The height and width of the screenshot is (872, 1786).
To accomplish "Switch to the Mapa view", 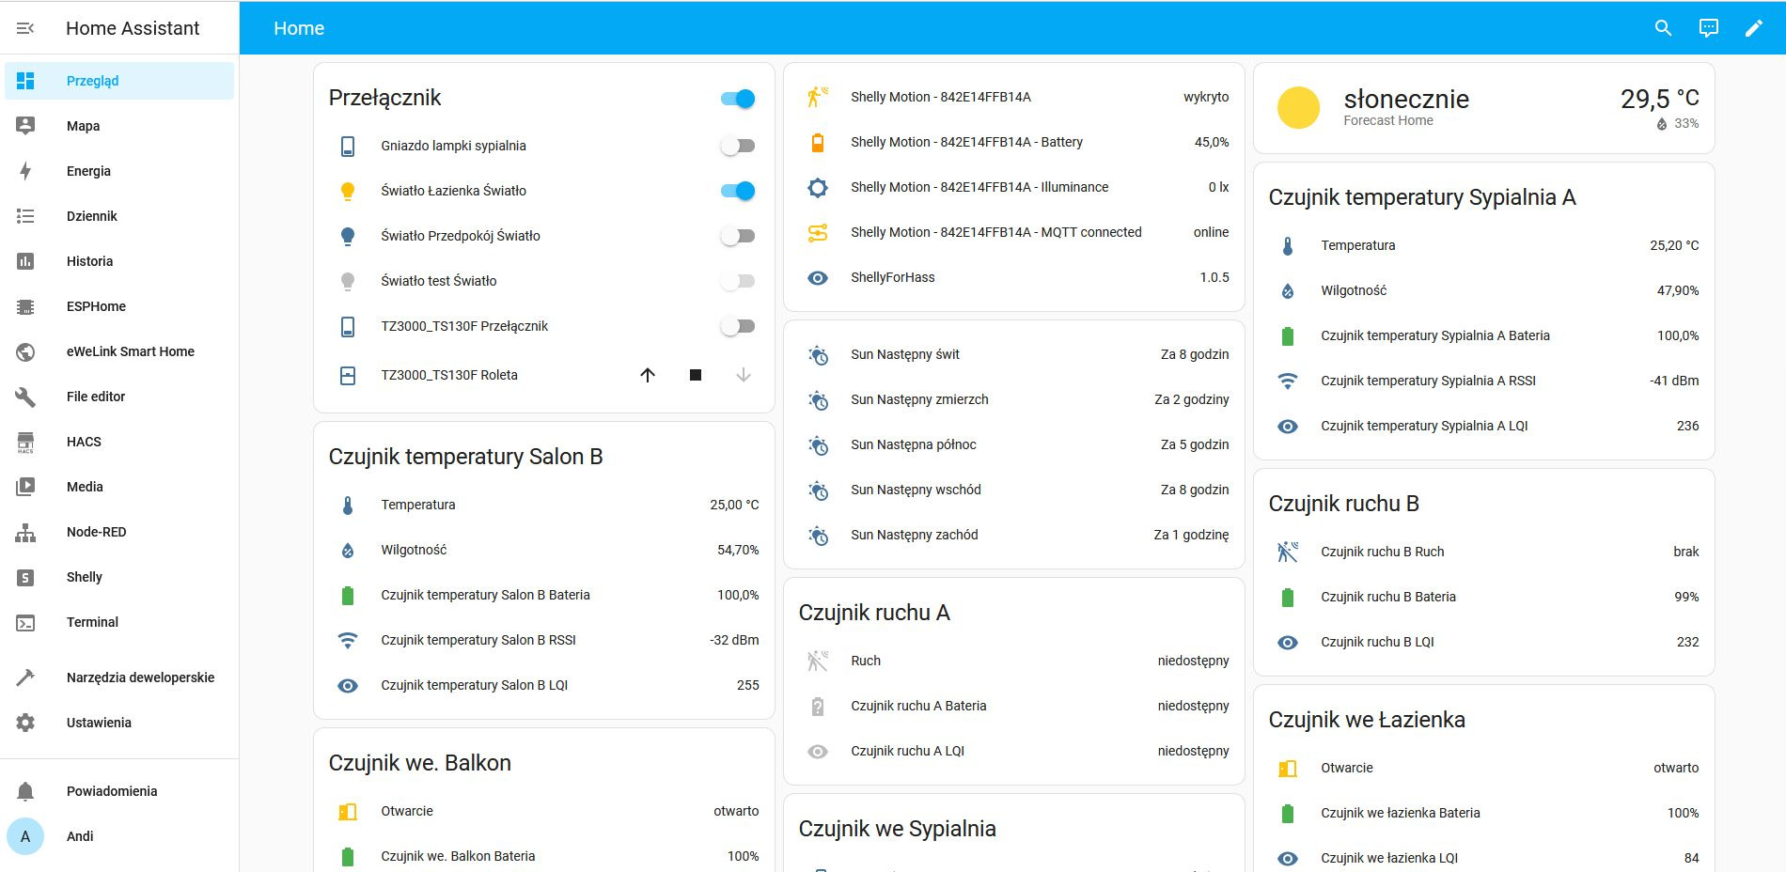I will [83, 125].
